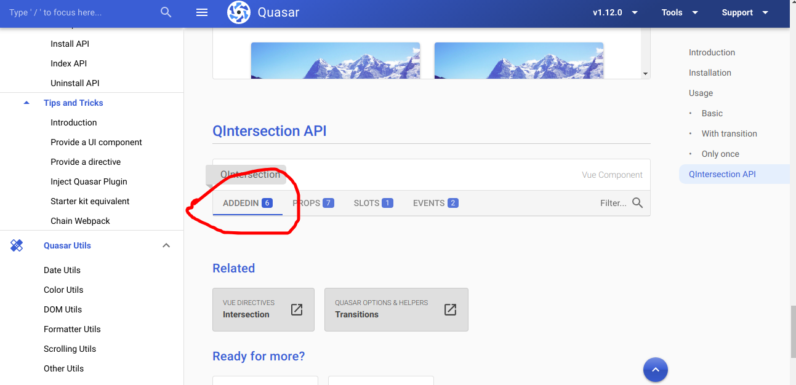Open the search with the magnifier icon

(x=165, y=12)
